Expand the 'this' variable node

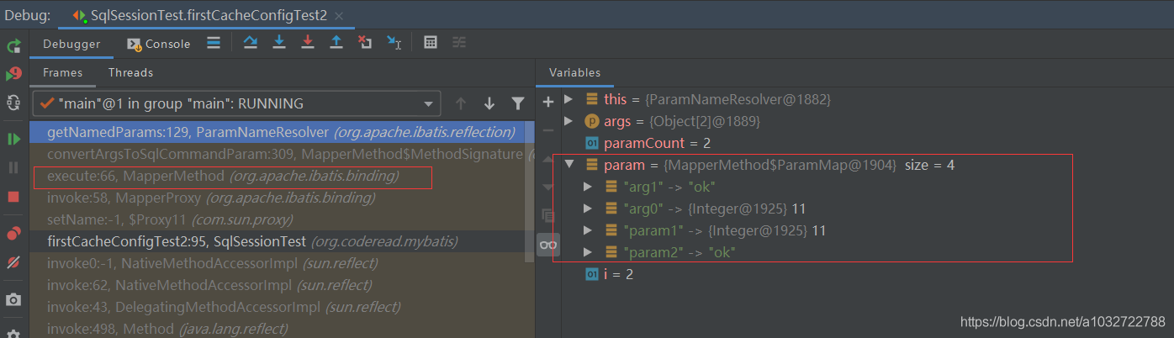click(x=568, y=99)
